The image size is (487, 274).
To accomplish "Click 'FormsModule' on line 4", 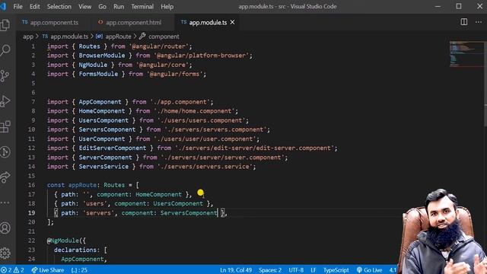I will 98,74.
